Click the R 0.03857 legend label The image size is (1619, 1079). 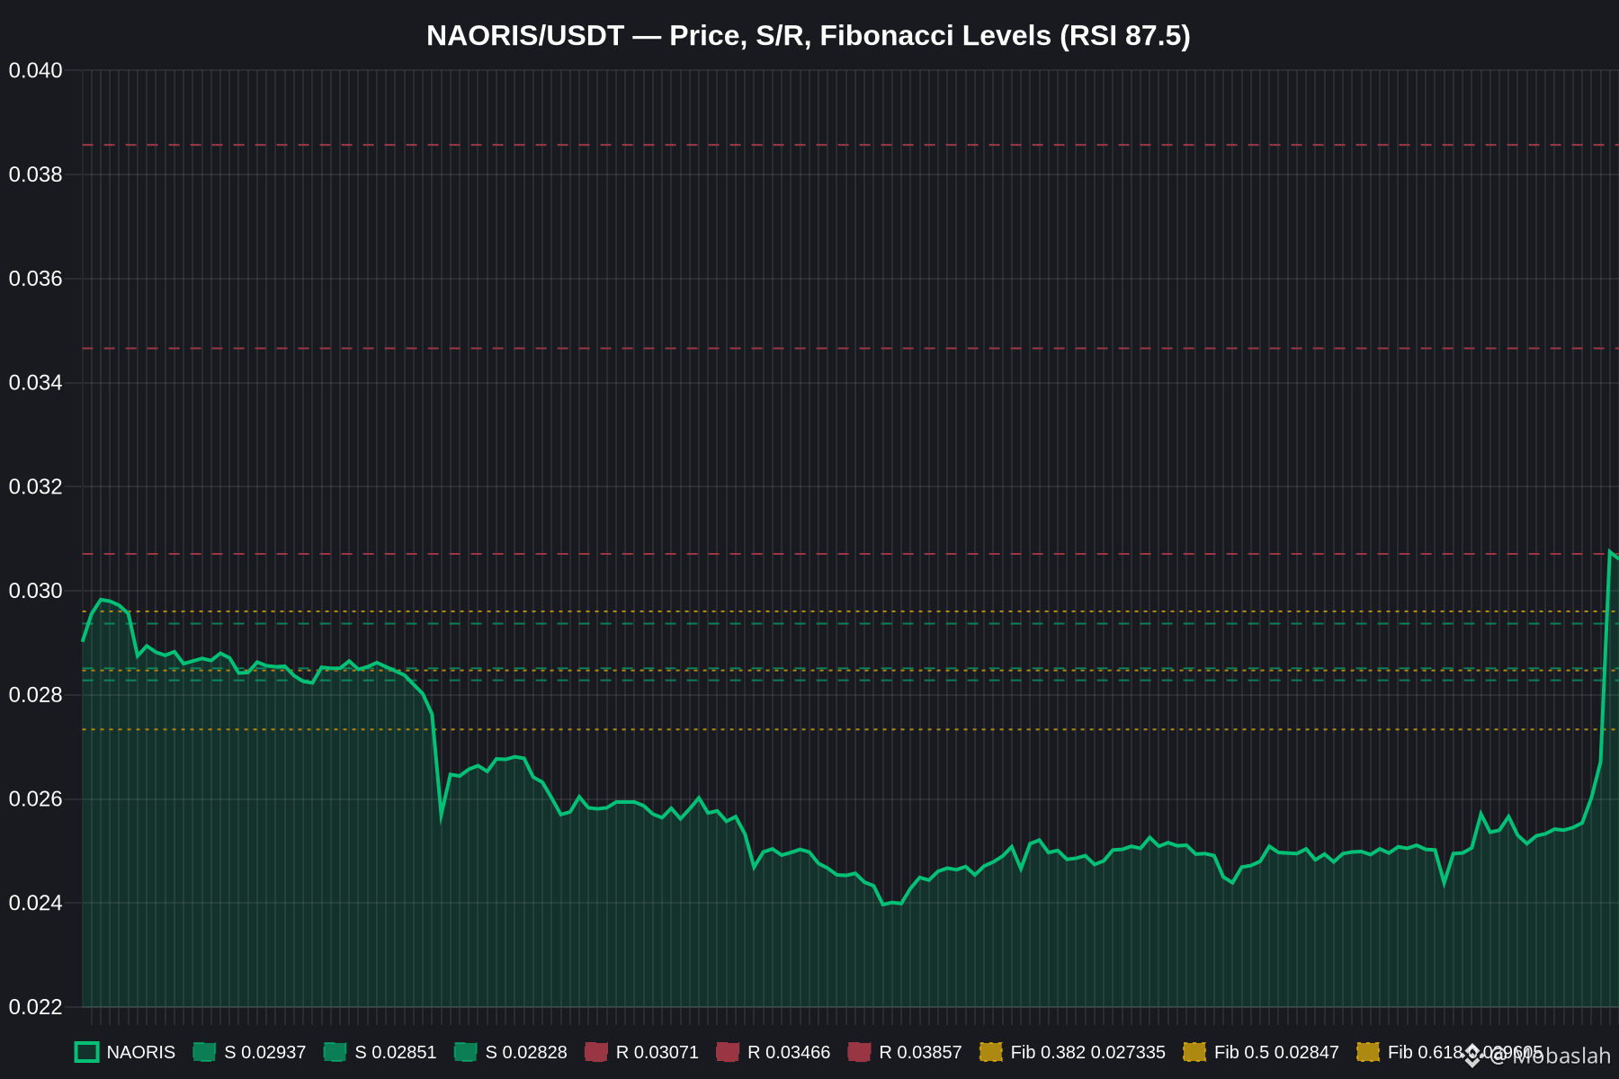click(920, 1052)
